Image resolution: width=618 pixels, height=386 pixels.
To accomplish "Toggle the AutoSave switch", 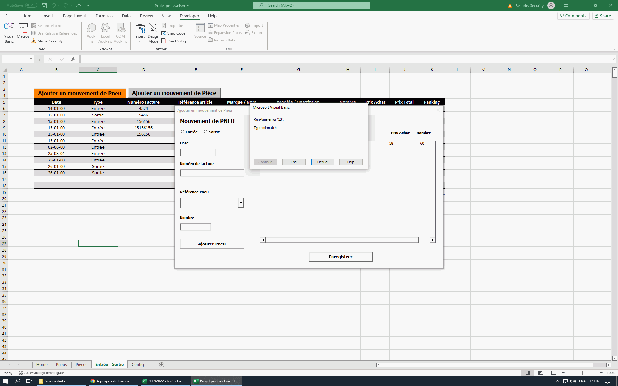I will 31,5.
